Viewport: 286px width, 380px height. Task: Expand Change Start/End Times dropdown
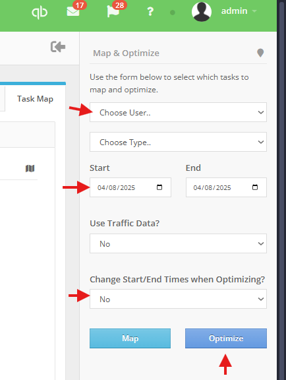coord(178,299)
